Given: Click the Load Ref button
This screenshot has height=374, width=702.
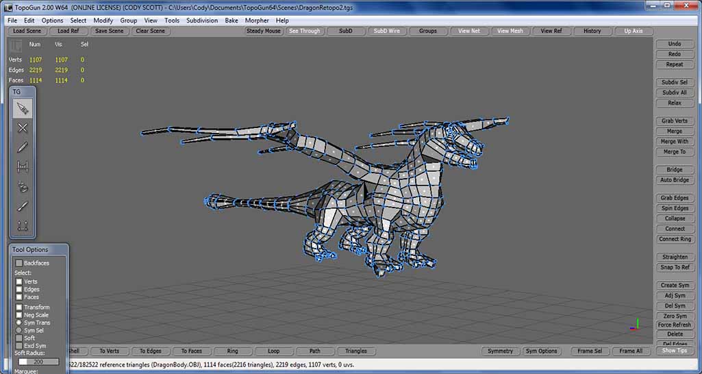Looking at the screenshot, I should point(68,31).
